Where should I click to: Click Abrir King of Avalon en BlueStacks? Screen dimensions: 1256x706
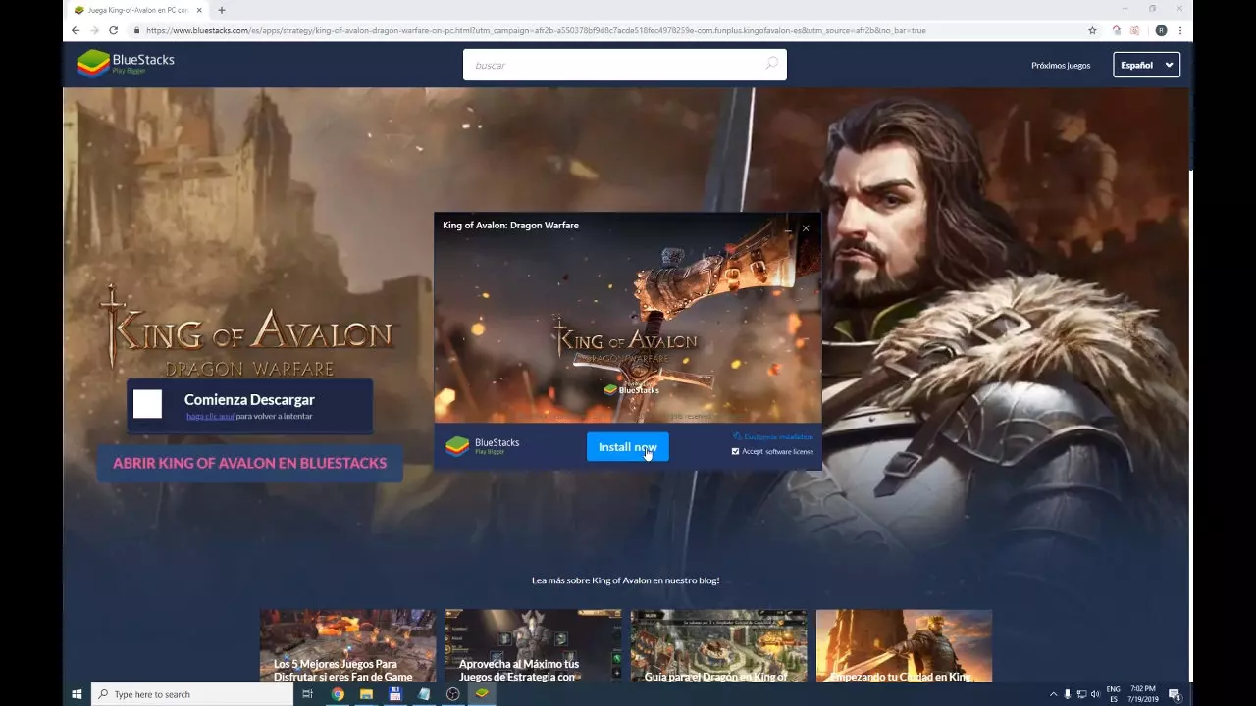click(x=249, y=463)
